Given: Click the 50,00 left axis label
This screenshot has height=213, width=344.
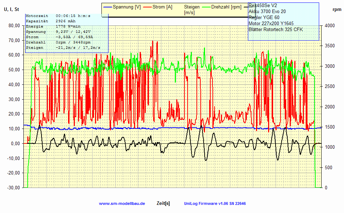Looking at the screenshot, I should (x=14, y=70).
